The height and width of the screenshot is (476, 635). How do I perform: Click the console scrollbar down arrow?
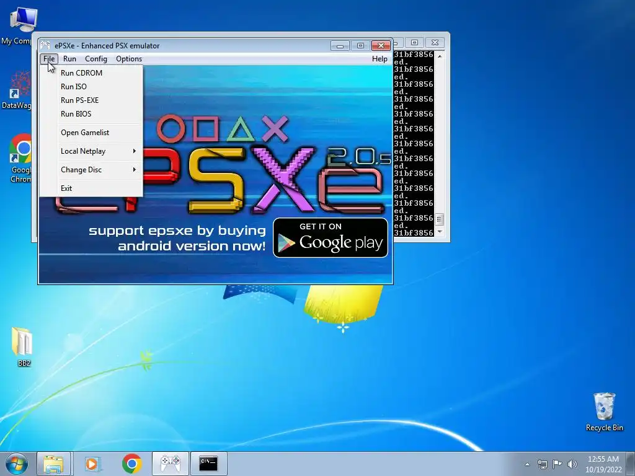point(440,232)
